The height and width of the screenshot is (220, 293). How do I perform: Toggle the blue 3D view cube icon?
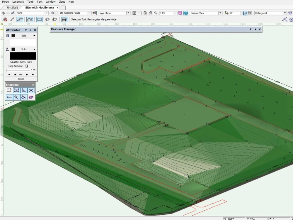[x=185, y=13]
